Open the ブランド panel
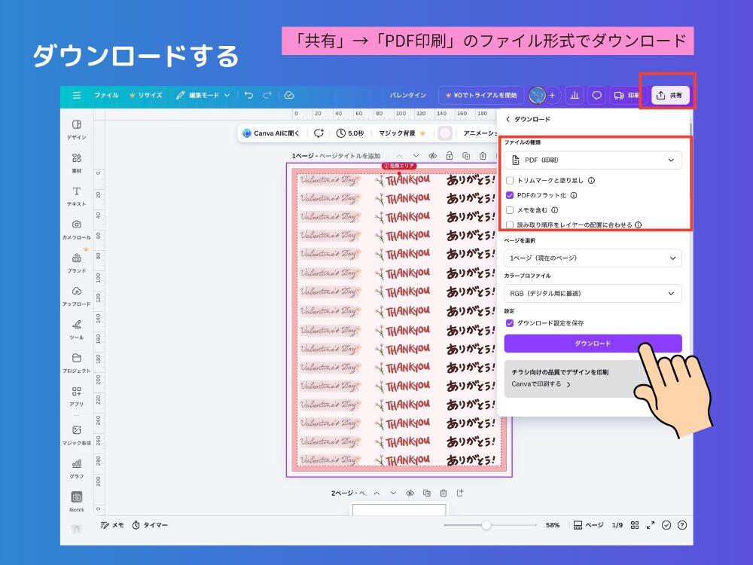753x565 pixels. [x=76, y=263]
